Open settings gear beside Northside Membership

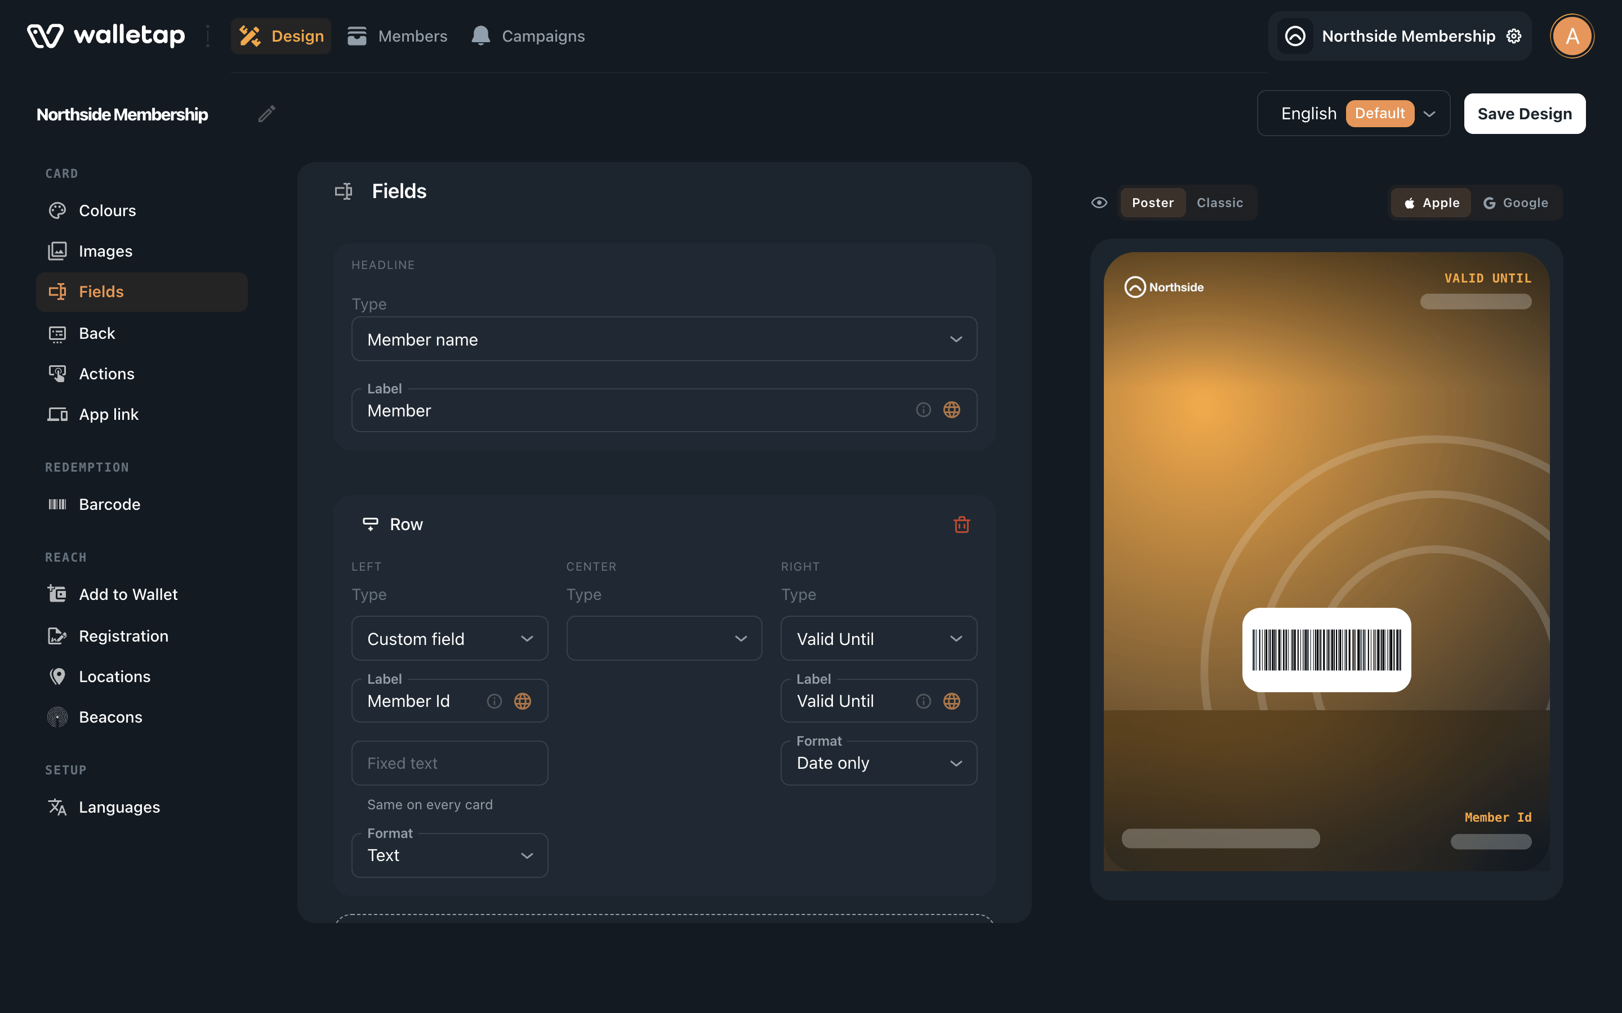click(x=1514, y=36)
